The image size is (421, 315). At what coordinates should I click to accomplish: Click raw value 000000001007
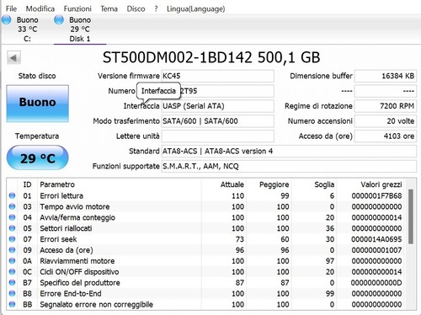click(376, 250)
